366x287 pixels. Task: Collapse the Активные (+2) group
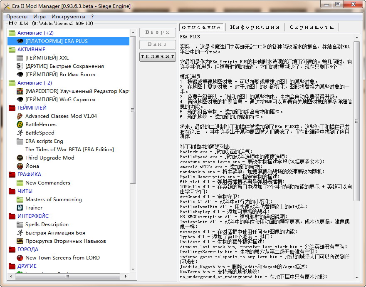pos(12,33)
